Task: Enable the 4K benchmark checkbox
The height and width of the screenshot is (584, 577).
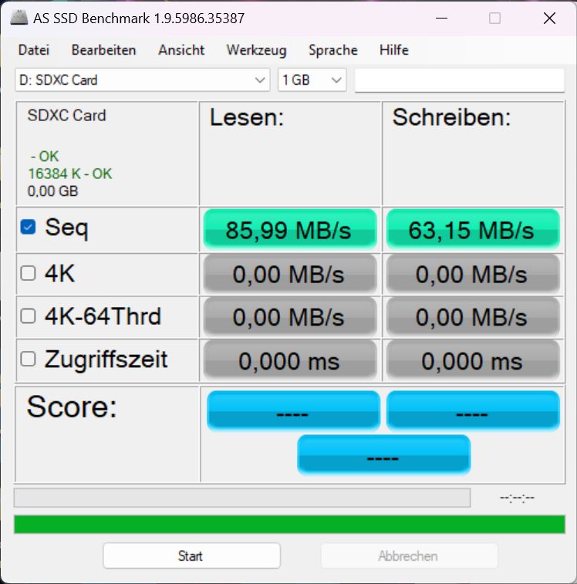Action: [x=29, y=273]
